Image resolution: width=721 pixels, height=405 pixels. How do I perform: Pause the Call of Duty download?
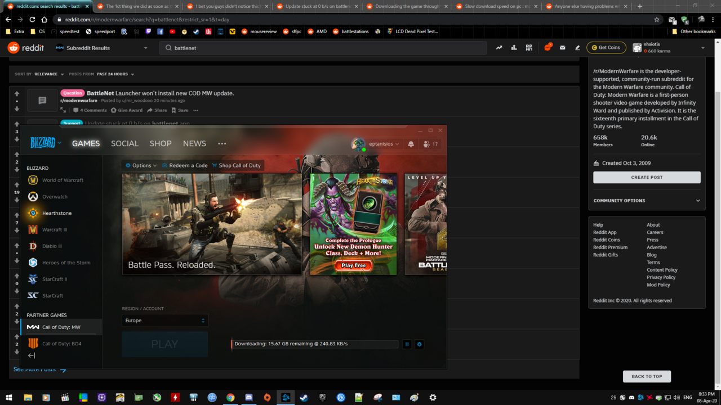[x=407, y=344]
